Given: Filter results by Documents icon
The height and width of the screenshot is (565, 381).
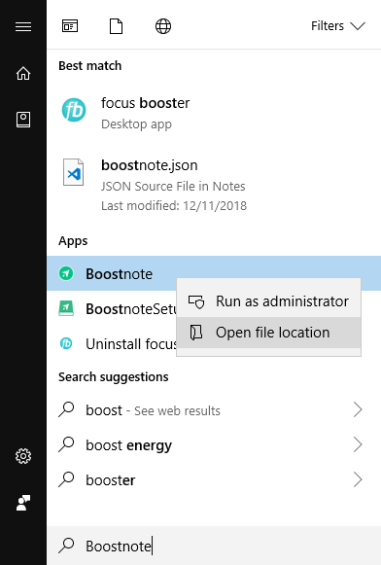Looking at the screenshot, I should (116, 26).
